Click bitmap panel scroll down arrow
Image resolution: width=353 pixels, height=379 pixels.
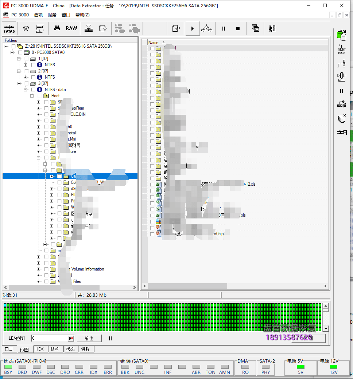tap(326, 328)
